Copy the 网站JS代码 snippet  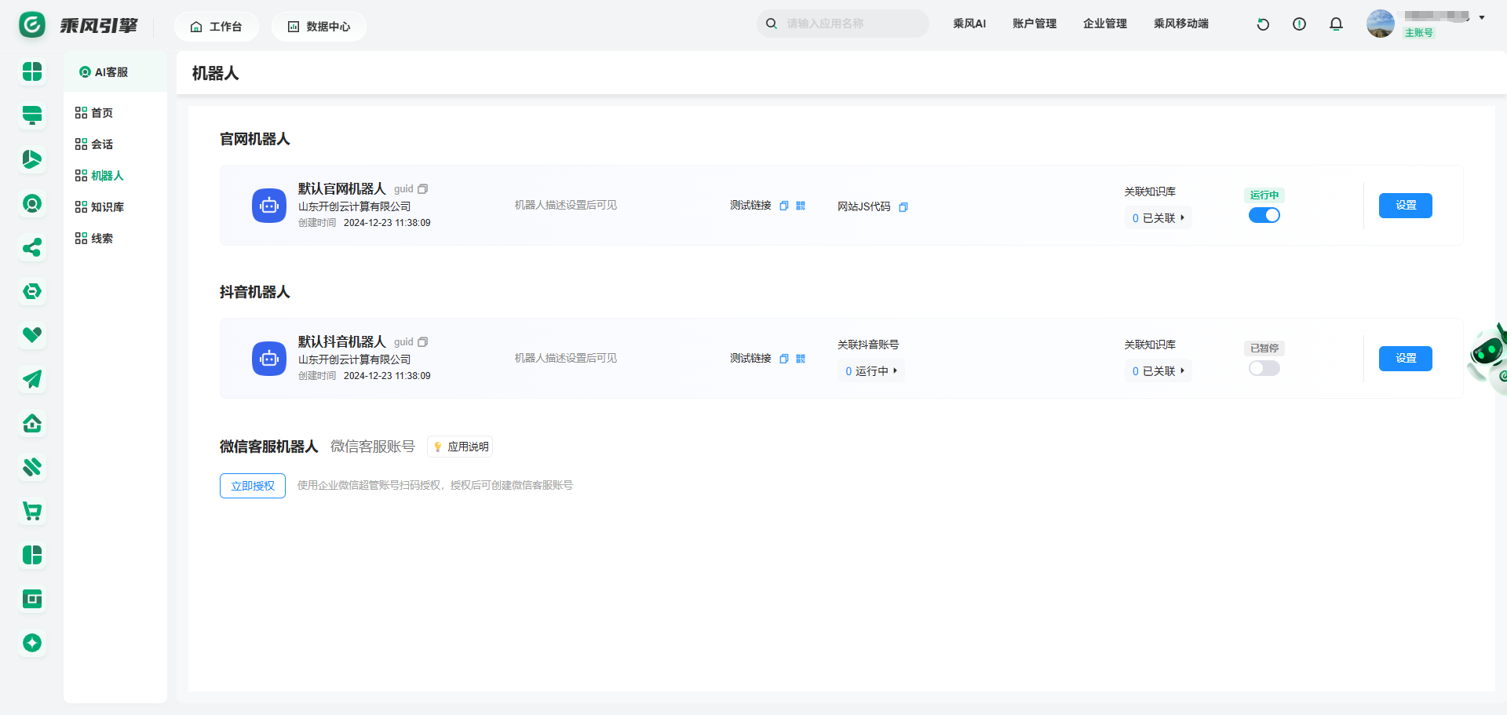pyautogui.click(x=903, y=207)
